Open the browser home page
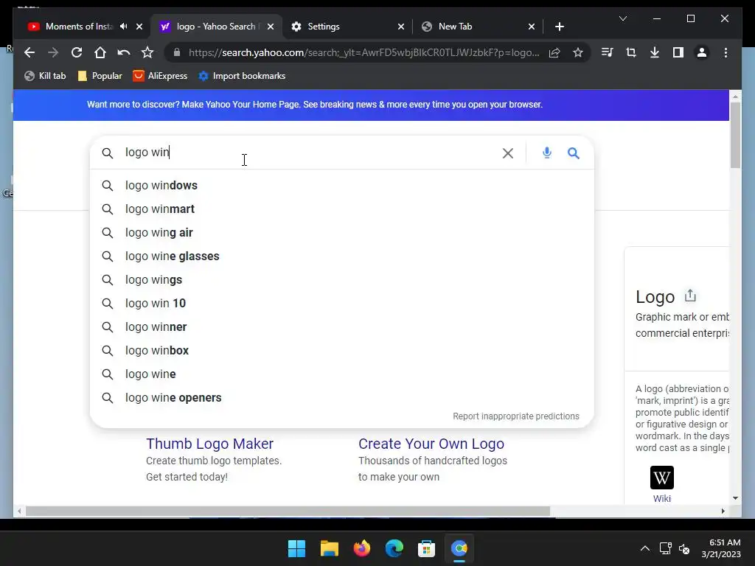This screenshot has height=566, width=755. click(x=100, y=52)
